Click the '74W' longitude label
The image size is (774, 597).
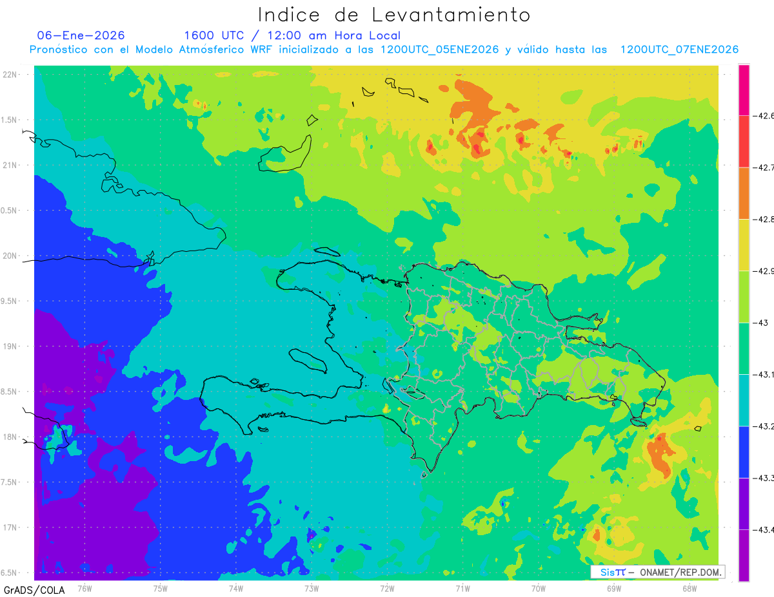pyautogui.click(x=235, y=588)
